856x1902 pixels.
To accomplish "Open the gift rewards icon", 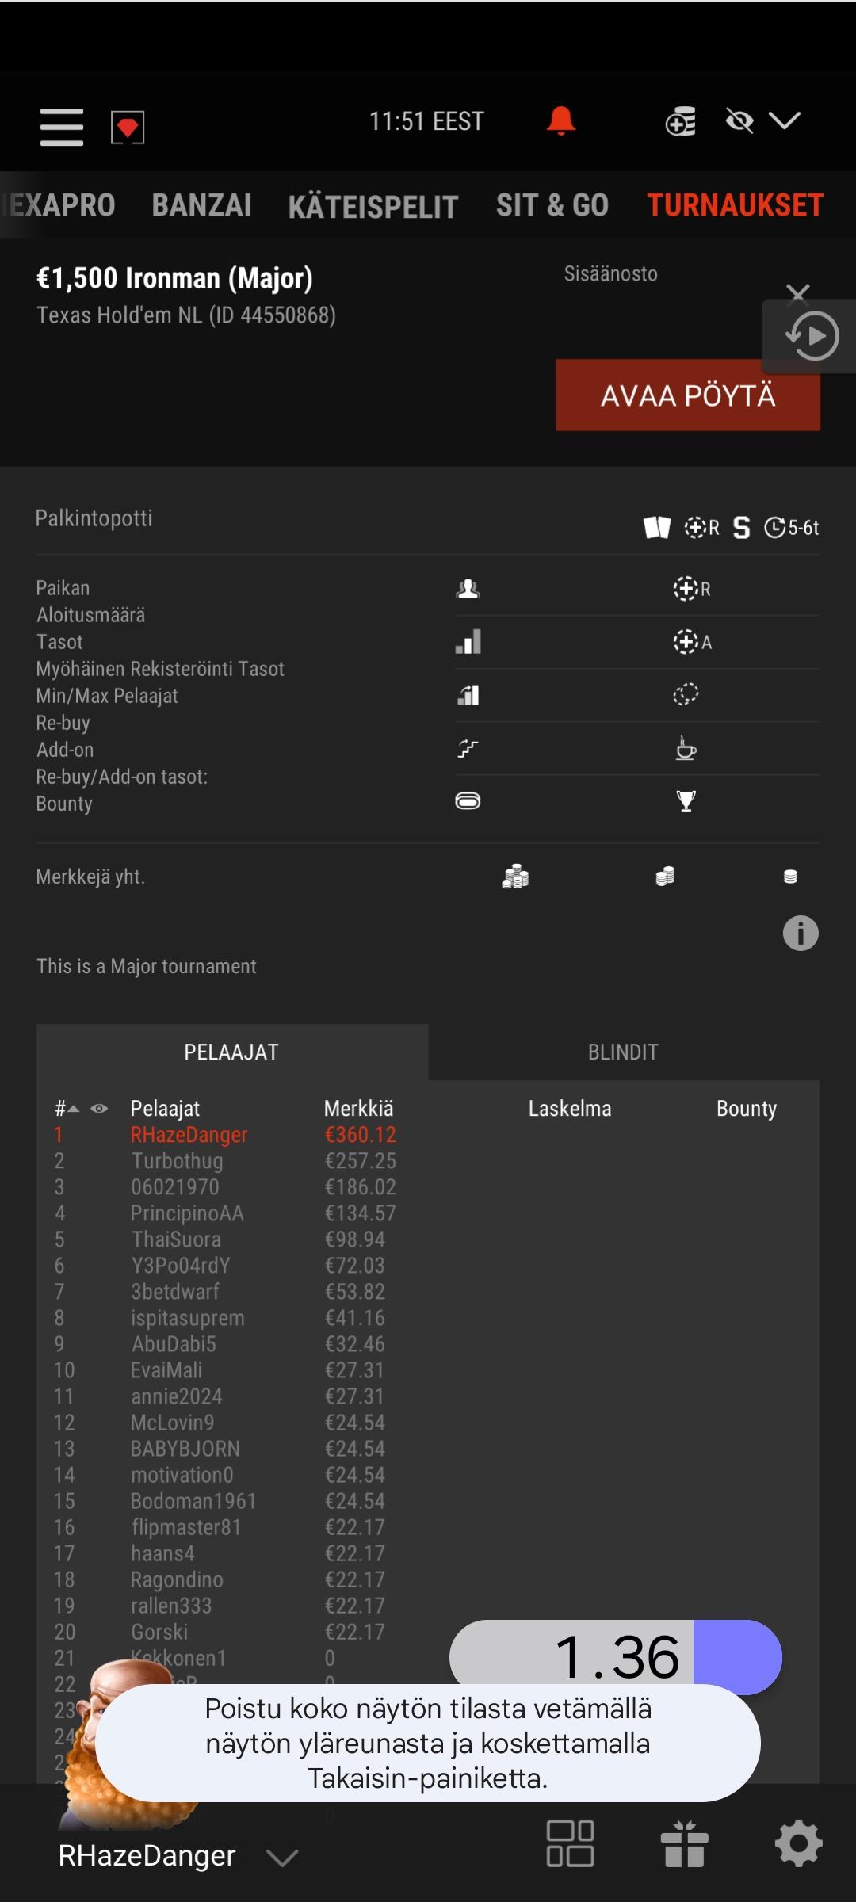I will (684, 1843).
